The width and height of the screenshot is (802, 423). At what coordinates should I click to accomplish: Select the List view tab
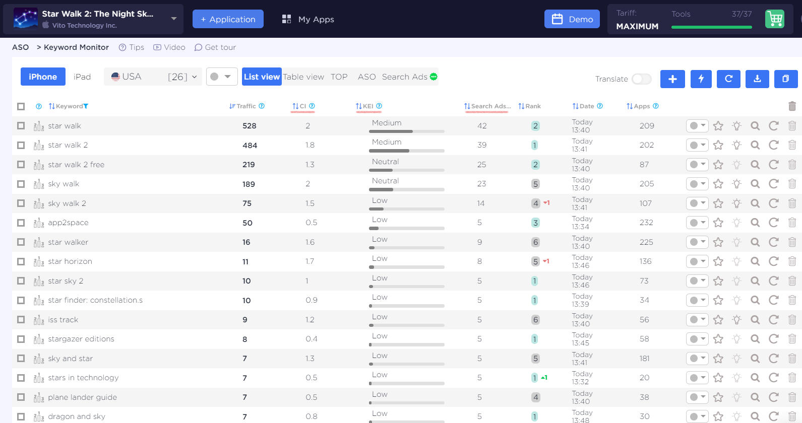click(x=262, y=77)
